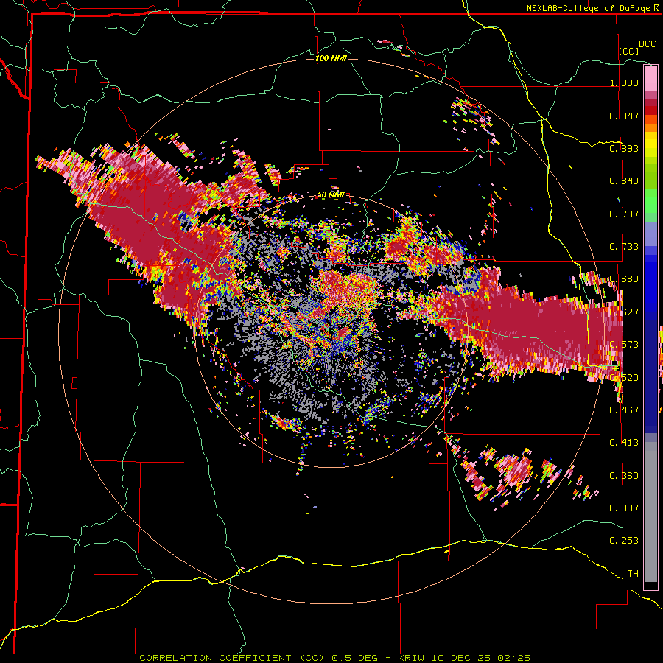Click the 0.787 value on color scale

pos(624,214)
